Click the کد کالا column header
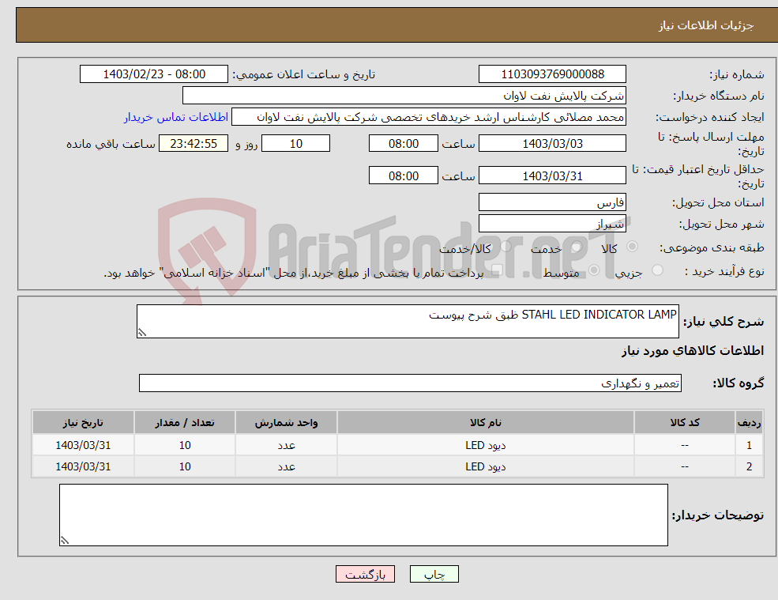This screenshot has width=778, height=600. tap(685, 423)
